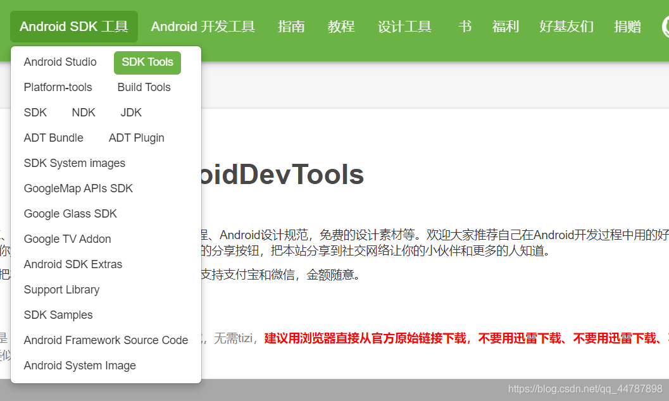Select Android System Image entry
The image size is (669, 401).
pos(80,366)
